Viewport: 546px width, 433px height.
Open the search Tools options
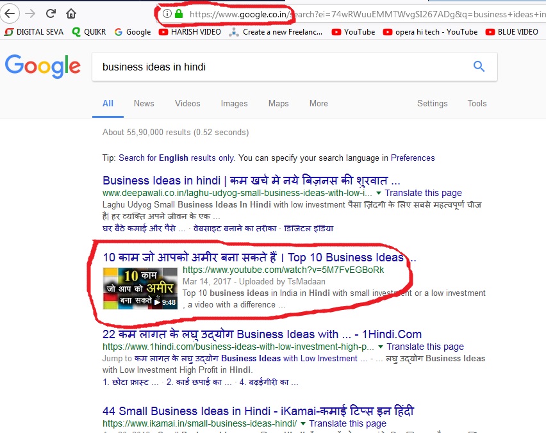(477, 103)
